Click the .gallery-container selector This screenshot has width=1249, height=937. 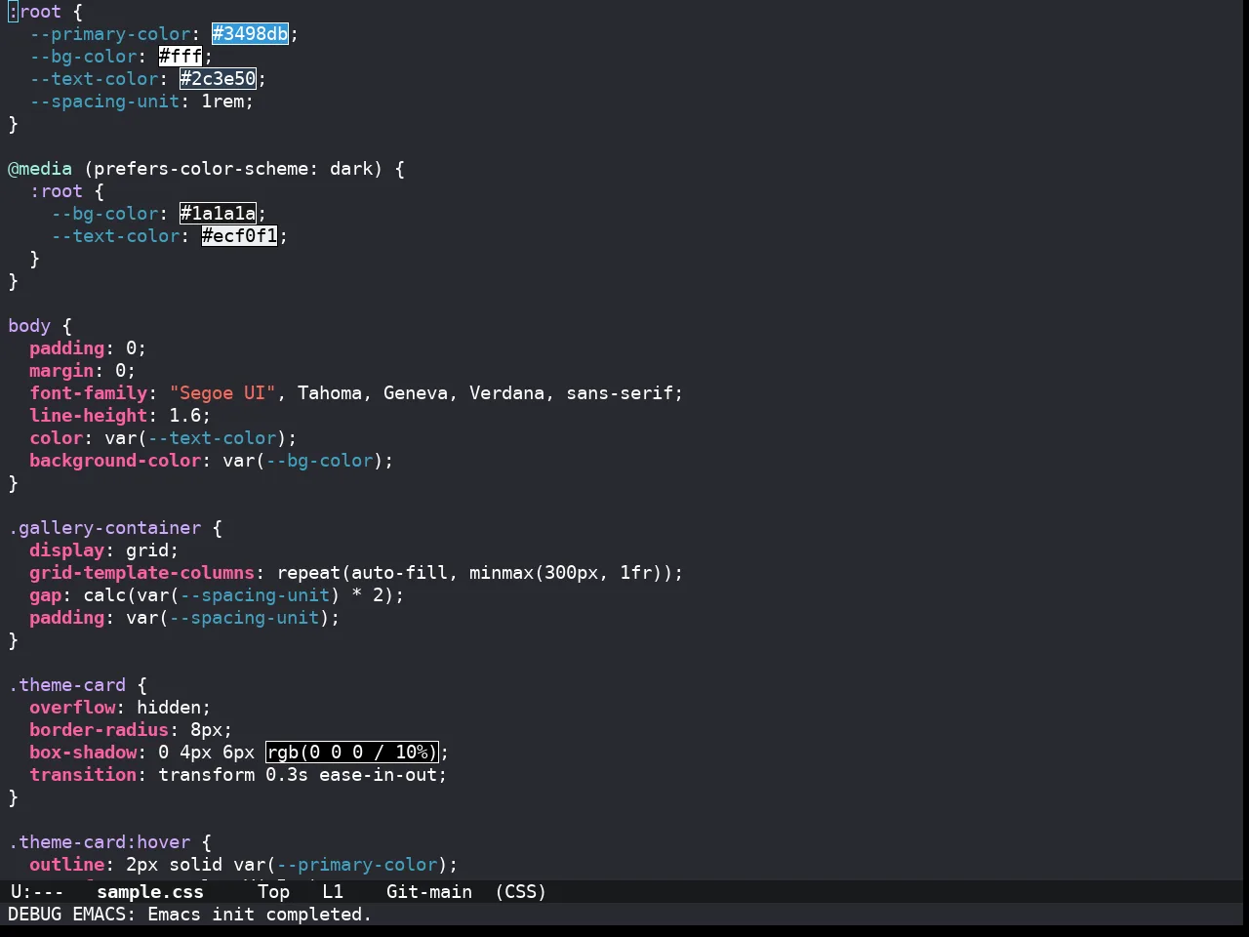(x=104, y=528)
